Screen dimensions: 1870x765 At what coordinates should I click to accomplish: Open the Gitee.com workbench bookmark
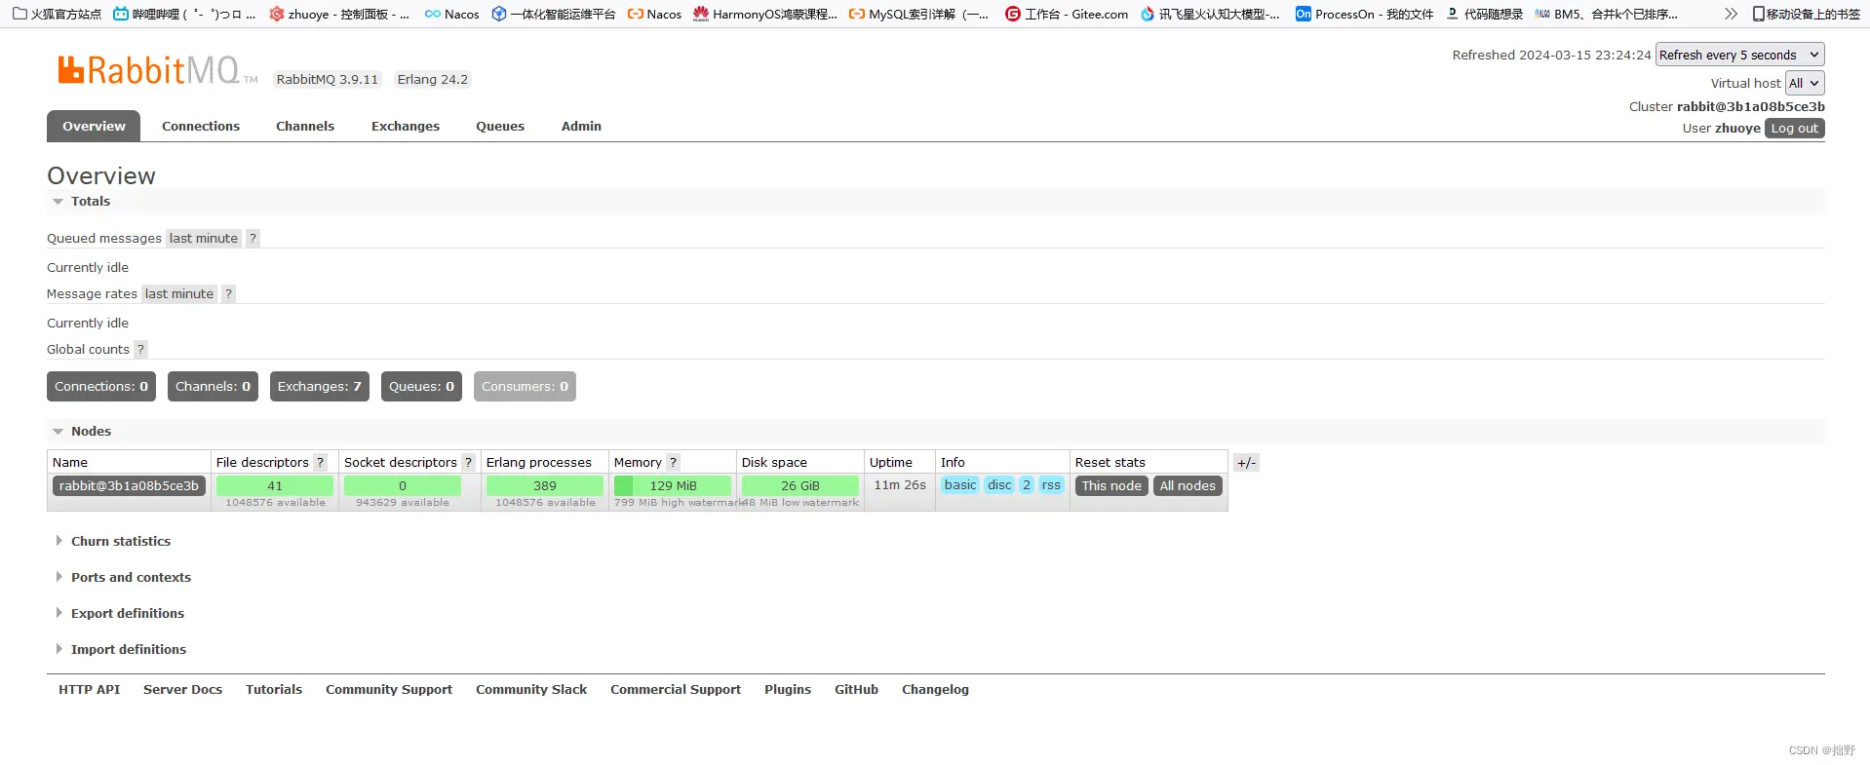pyautogui.click(x=1067, y=14)
